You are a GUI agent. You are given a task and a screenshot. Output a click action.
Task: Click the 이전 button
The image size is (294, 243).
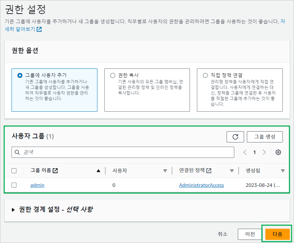(250, 234)
